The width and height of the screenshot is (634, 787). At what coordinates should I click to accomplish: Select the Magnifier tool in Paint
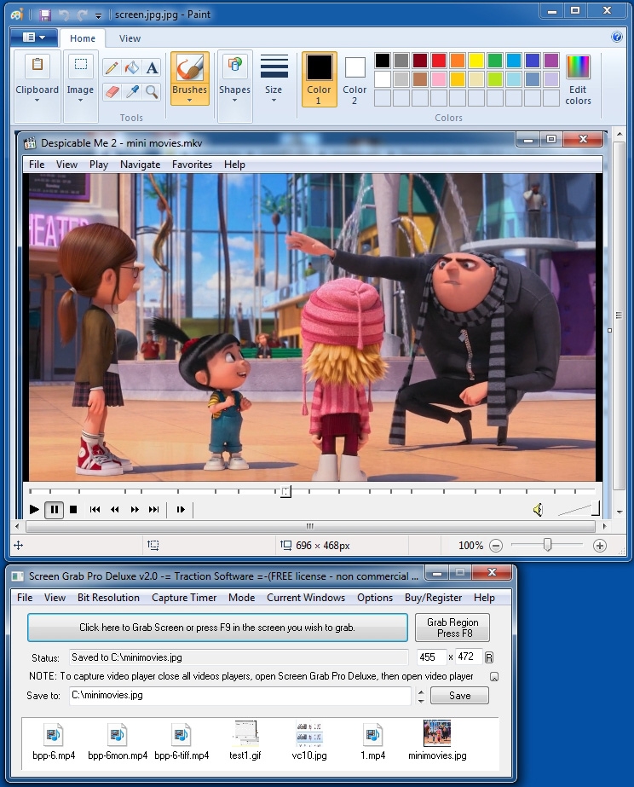click(152, 92)
